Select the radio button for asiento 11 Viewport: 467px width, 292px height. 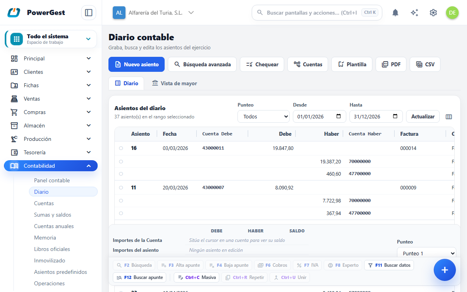(x=121, y=187)
